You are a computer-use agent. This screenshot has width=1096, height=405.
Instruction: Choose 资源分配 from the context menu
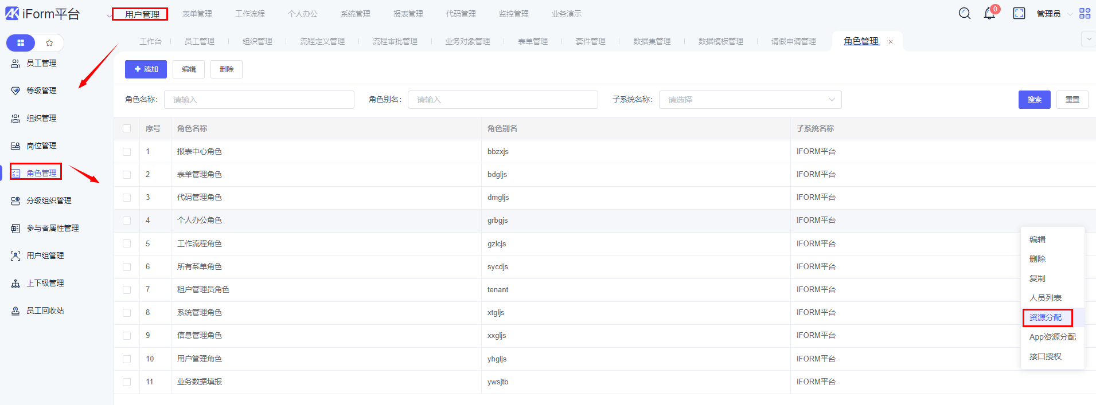[1046, 317]
